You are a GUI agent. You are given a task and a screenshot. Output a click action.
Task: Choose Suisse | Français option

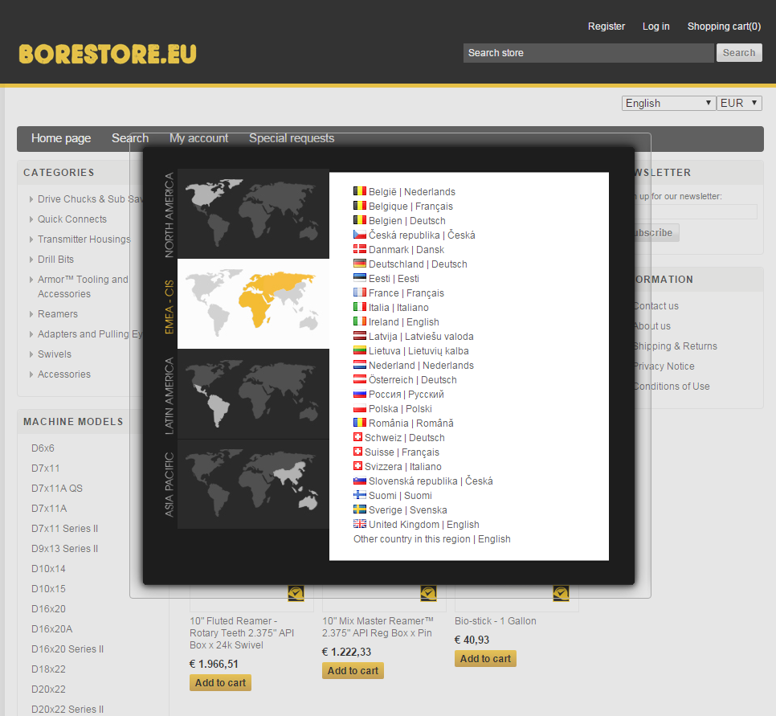(x=402, y=452)
